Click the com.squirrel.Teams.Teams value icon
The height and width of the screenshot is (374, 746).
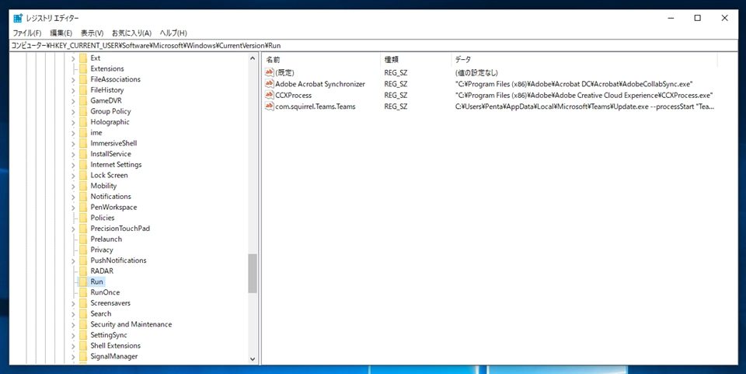tap(270, 107)
